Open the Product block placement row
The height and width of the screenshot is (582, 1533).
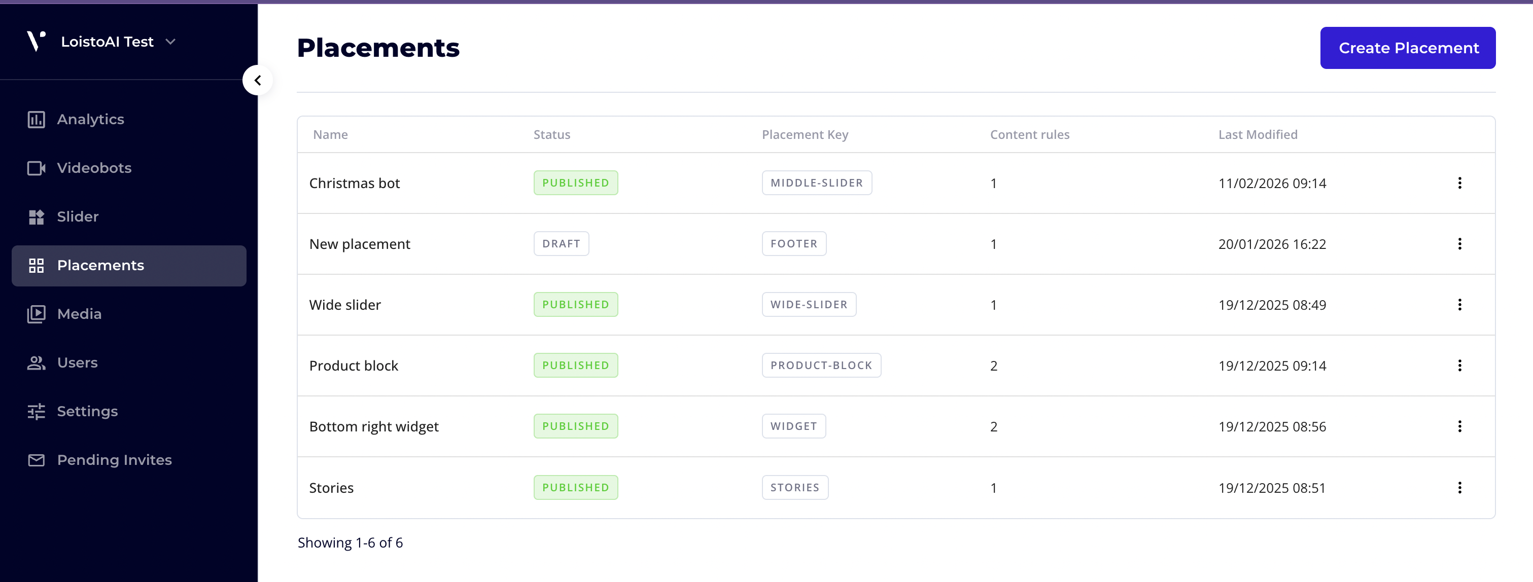coord(354,366)
